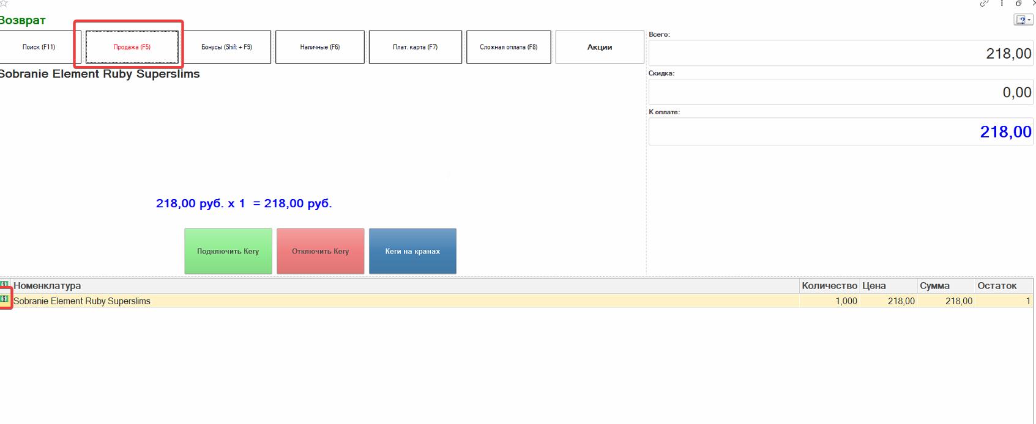Click the green Возврат title
1036x424 pixels.
tap(23, 20)
